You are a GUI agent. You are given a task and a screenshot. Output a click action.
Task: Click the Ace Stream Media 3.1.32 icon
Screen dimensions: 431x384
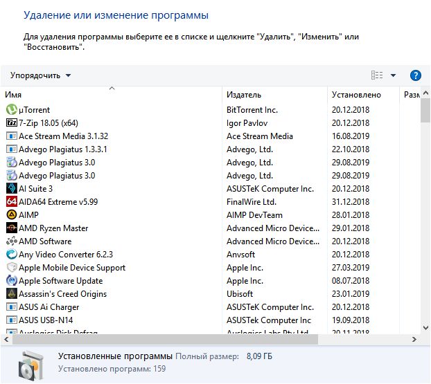(x=12, y=136)
